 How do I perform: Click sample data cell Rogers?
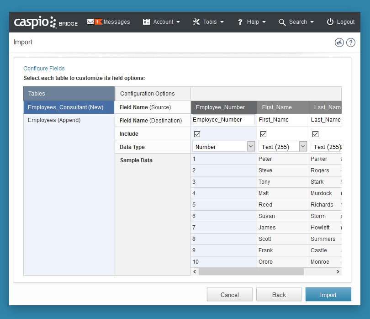pyautogui.click(x=325, y=170)
